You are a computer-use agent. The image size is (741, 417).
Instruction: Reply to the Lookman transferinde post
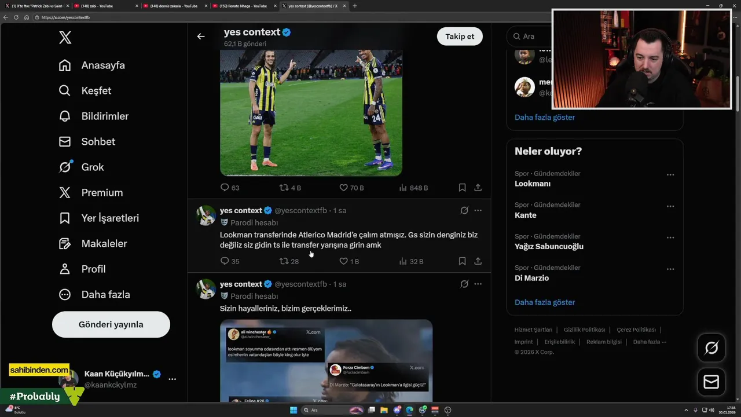(x=230, y=261)
